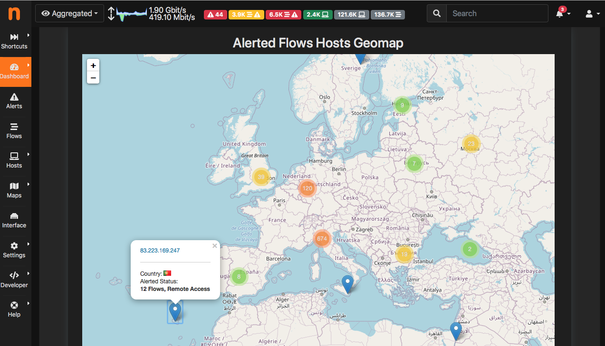Expand the 7 cluster over Belarus
Viewport: 605px width, 346px height.
[x=414, y=164]
